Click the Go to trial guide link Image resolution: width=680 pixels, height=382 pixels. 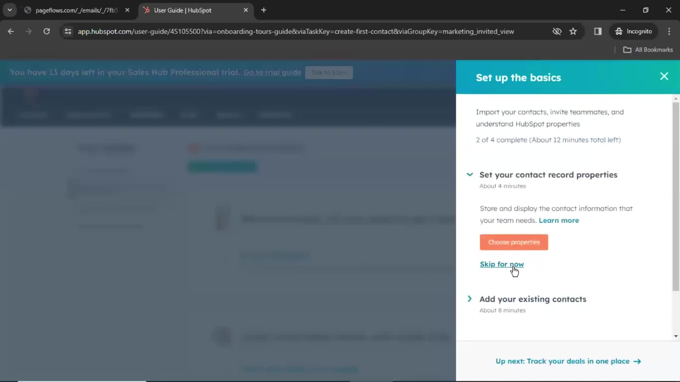[x=272, y=72]
